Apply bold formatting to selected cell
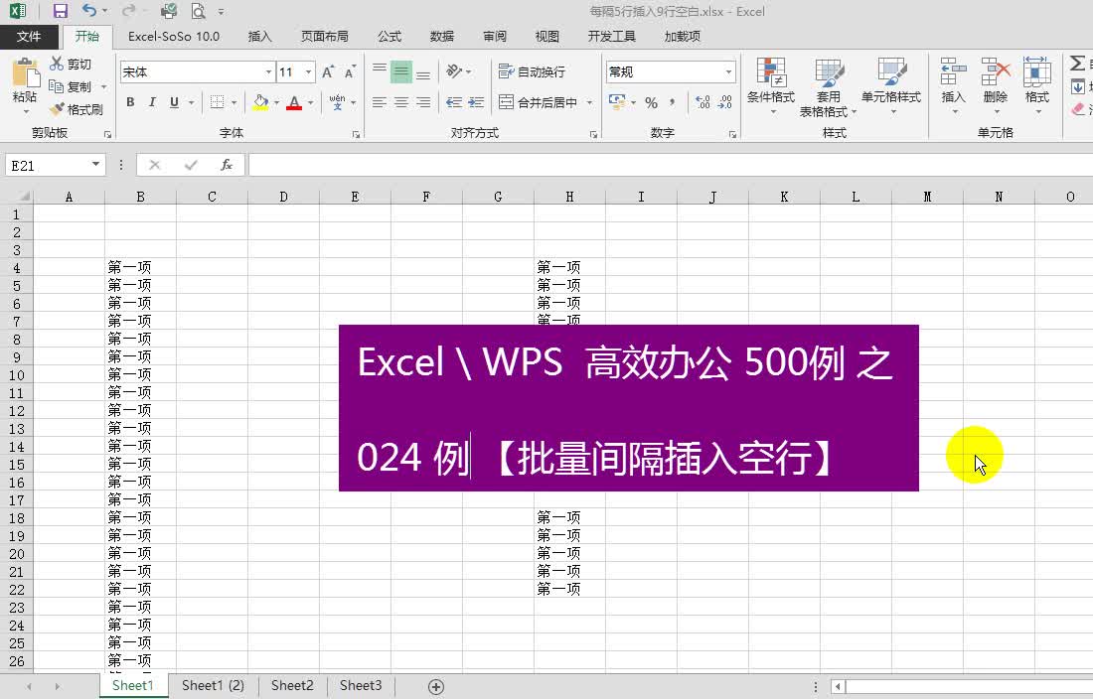1093x699 pixels. (x=130, y=102)
